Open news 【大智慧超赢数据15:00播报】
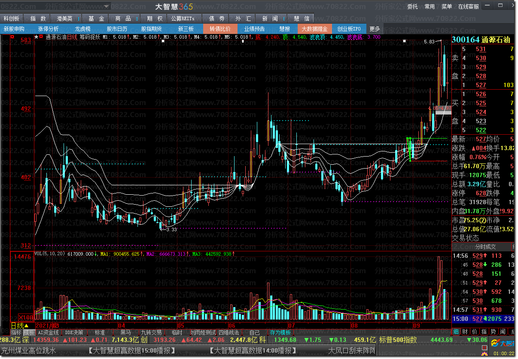 (x=132, y=350)
